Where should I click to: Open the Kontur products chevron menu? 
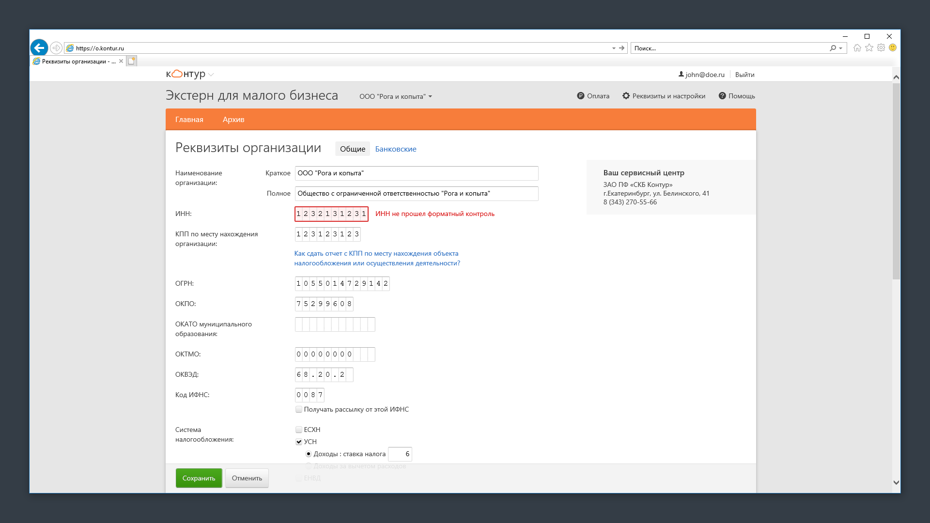(211, 75)
